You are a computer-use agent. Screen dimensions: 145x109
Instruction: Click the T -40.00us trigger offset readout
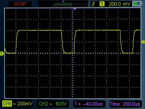89,104
